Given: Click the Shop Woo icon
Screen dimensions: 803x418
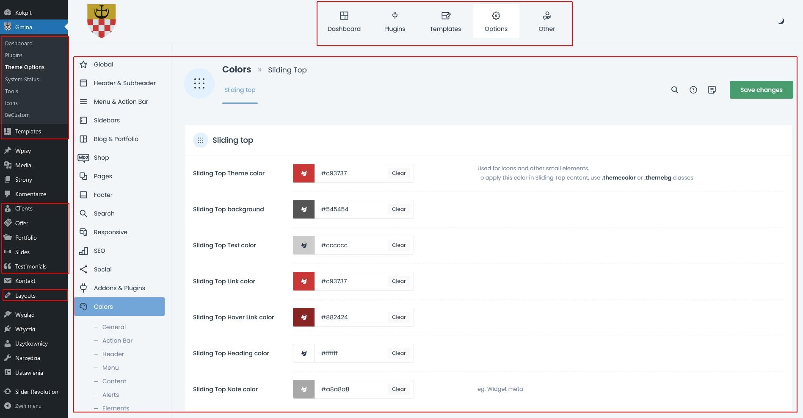Looking at the screenshot, I should pyautogui.click(x=83, y=158).
